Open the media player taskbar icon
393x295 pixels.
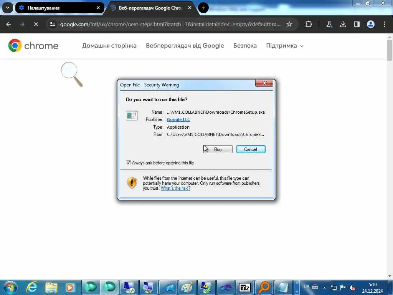(71, 287)
